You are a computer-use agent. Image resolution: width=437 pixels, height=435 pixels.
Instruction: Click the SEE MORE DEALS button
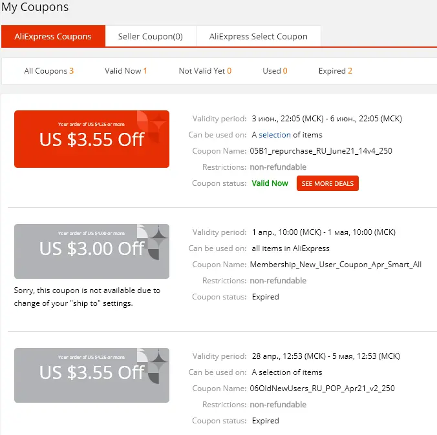(328, 183)
